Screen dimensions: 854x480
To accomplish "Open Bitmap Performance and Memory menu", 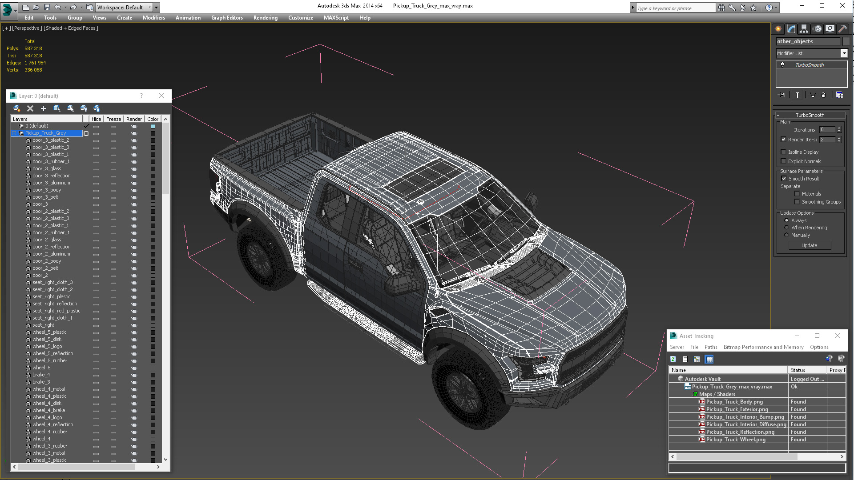I will [x=763, y=347].
